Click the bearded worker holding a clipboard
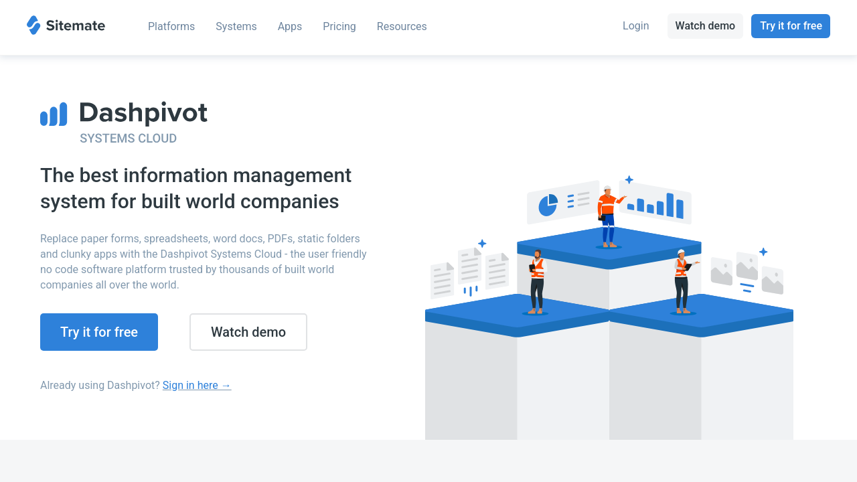Image resolution: width=857 pixels, height=482 pixels. [536, 282]
